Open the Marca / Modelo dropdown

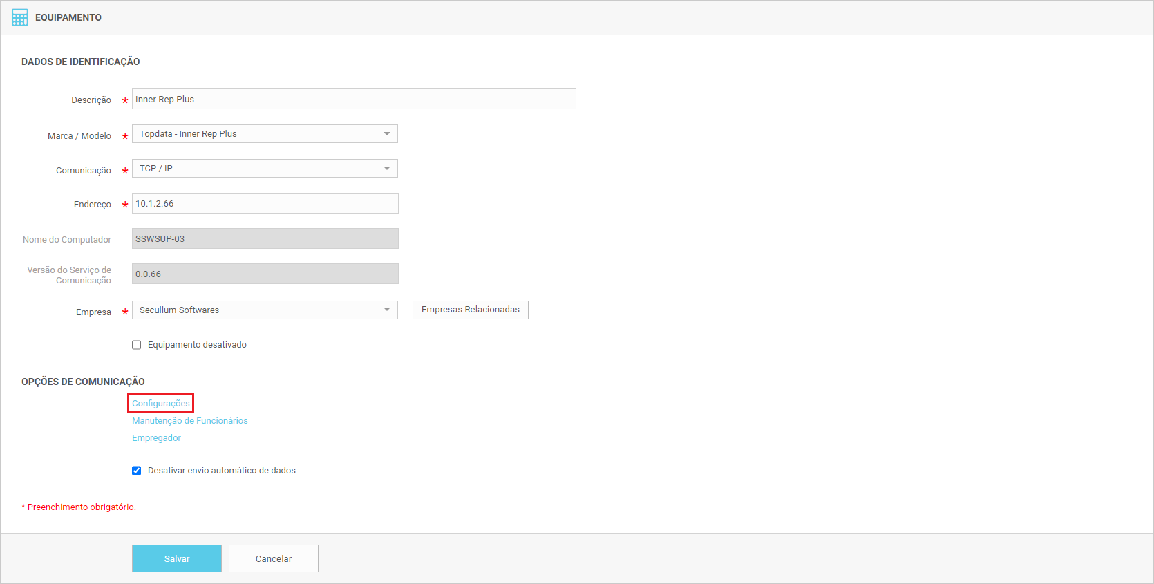pos(265,134)
